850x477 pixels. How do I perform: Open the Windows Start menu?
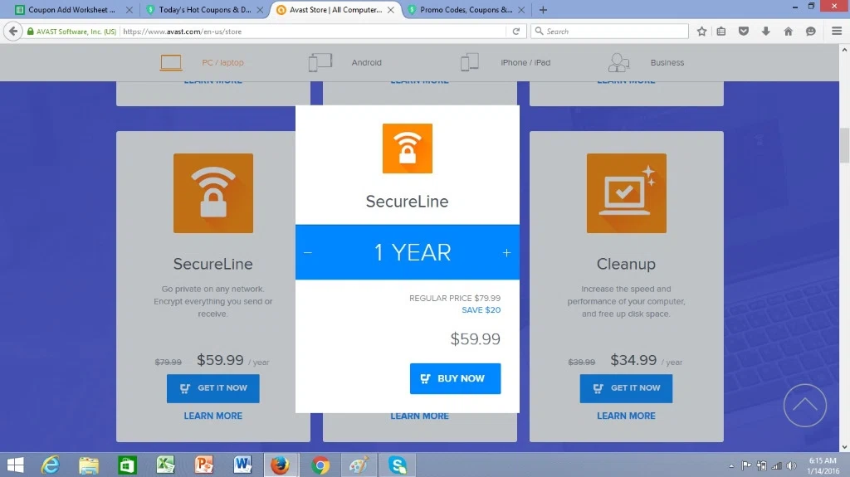click(15, 465)
